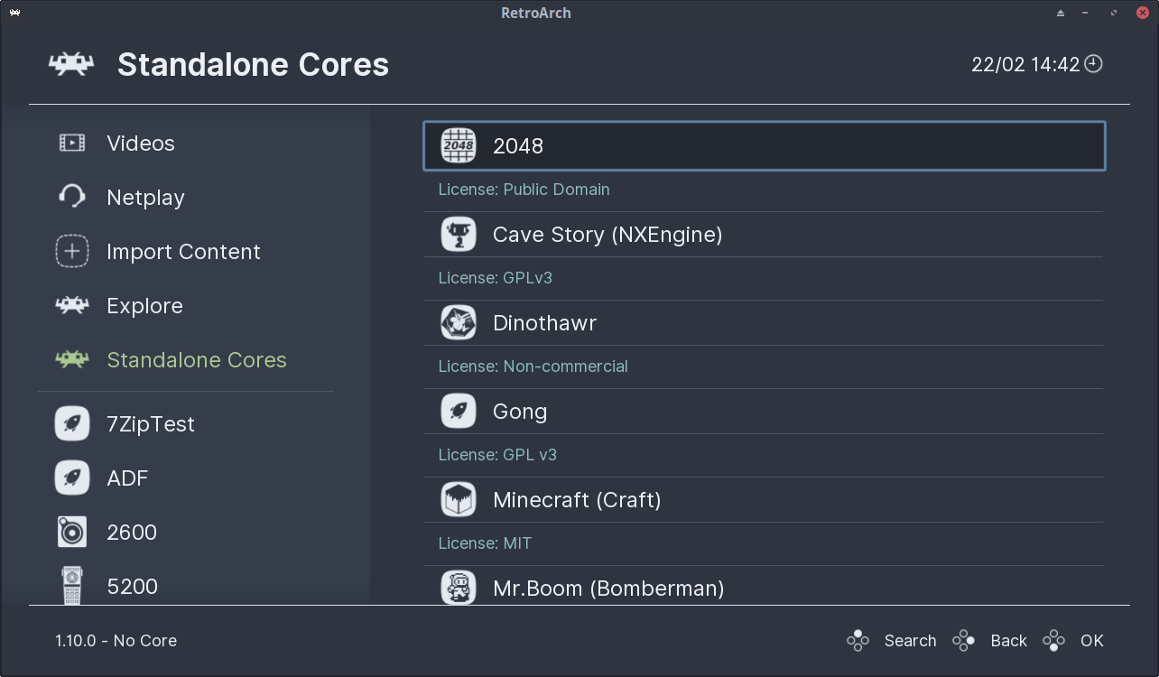Maximize the RetroArch window

point(1114,14)
